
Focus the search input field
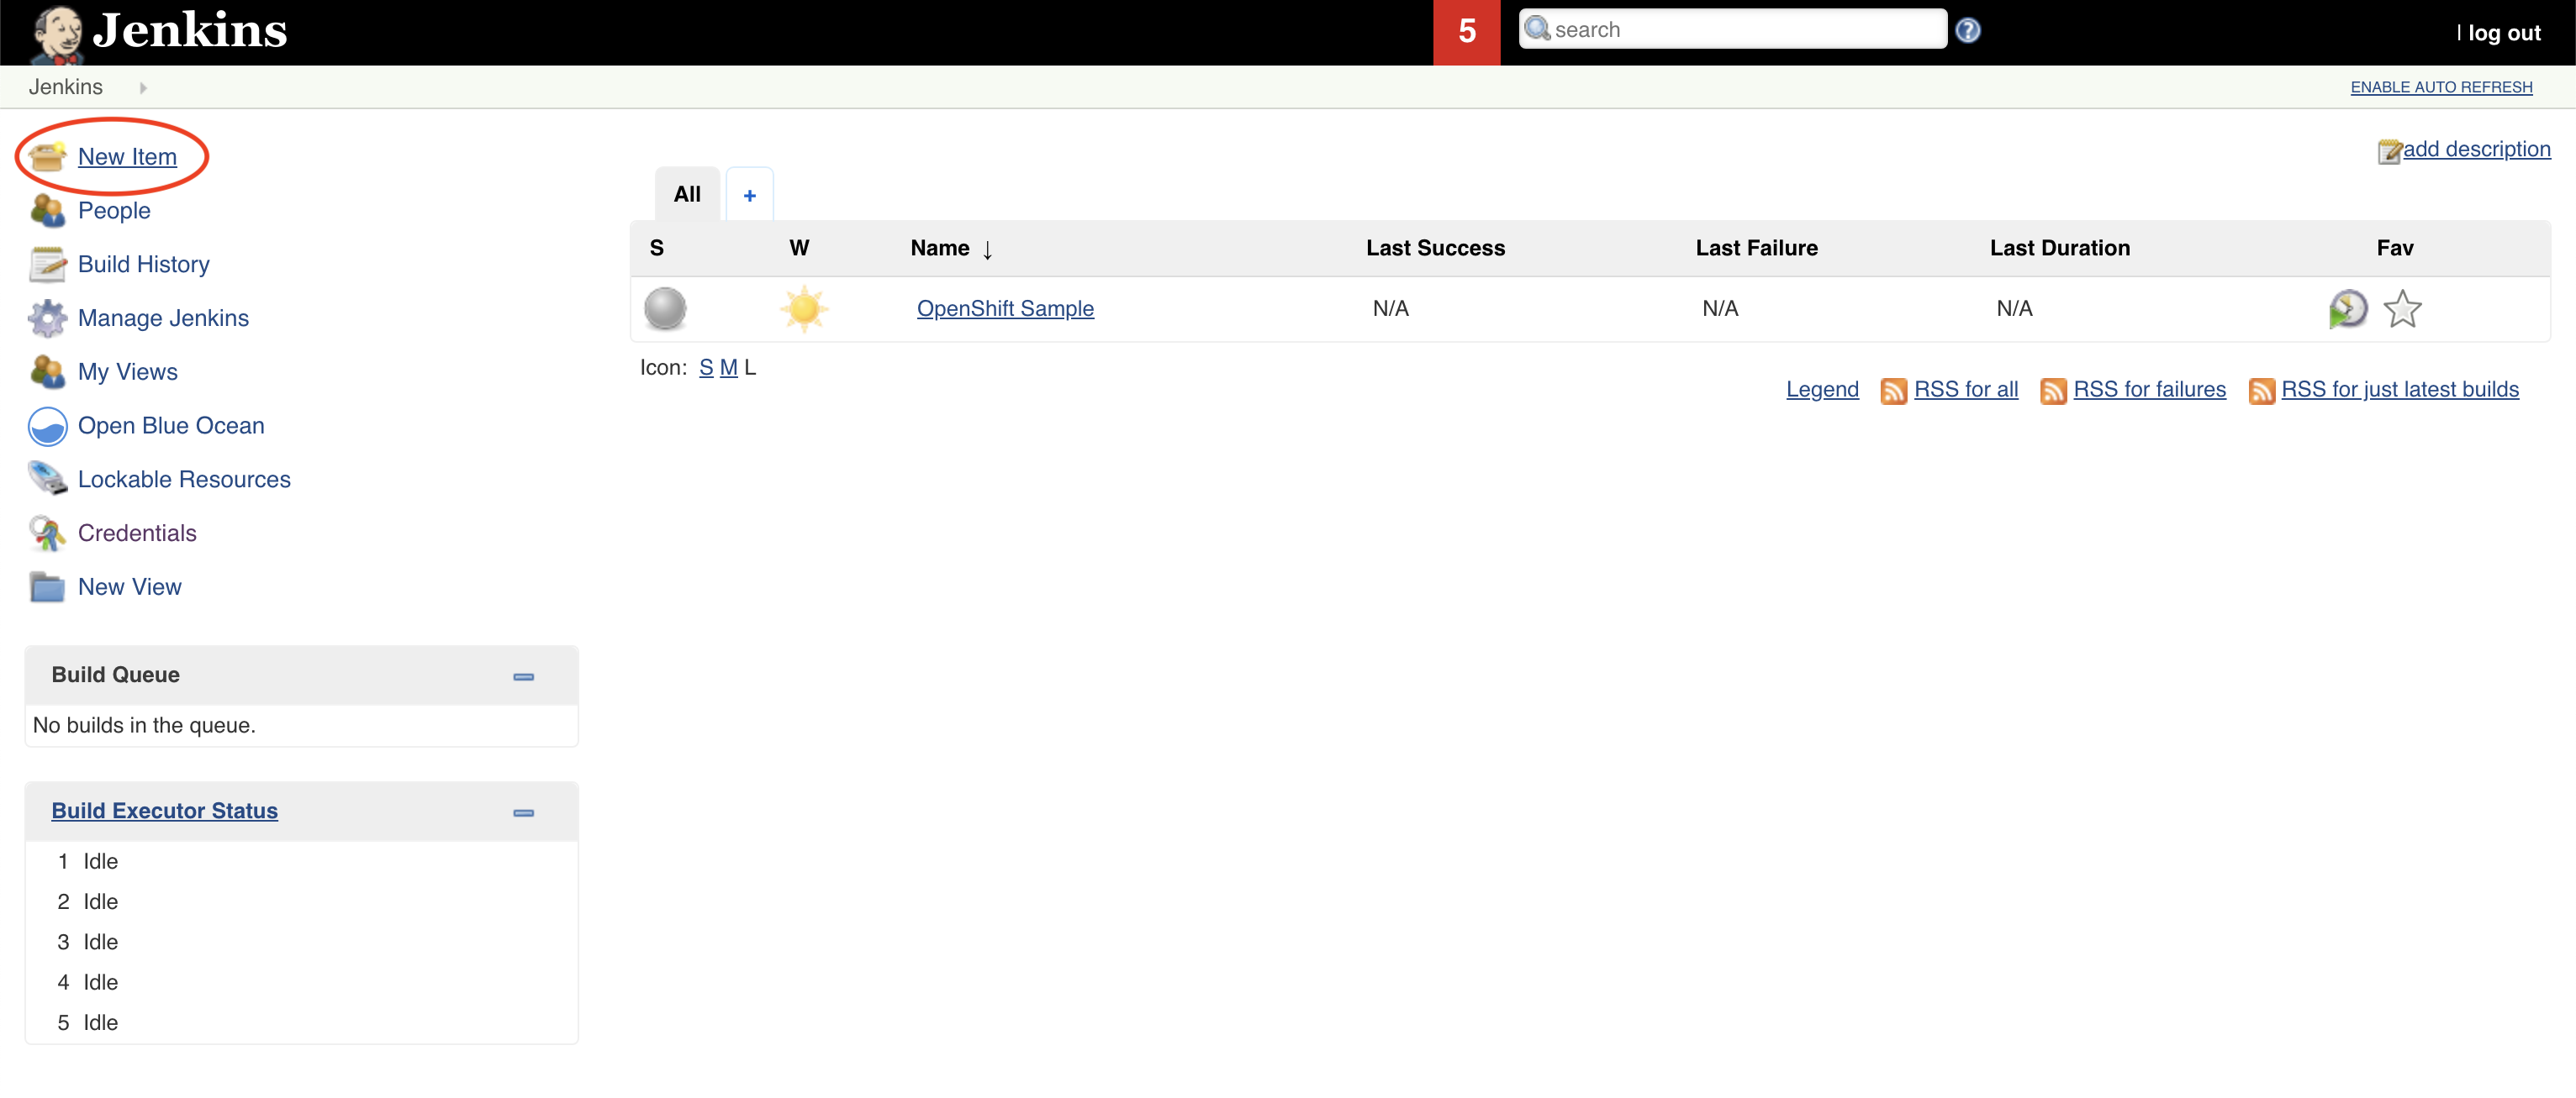coord(1732,29)
